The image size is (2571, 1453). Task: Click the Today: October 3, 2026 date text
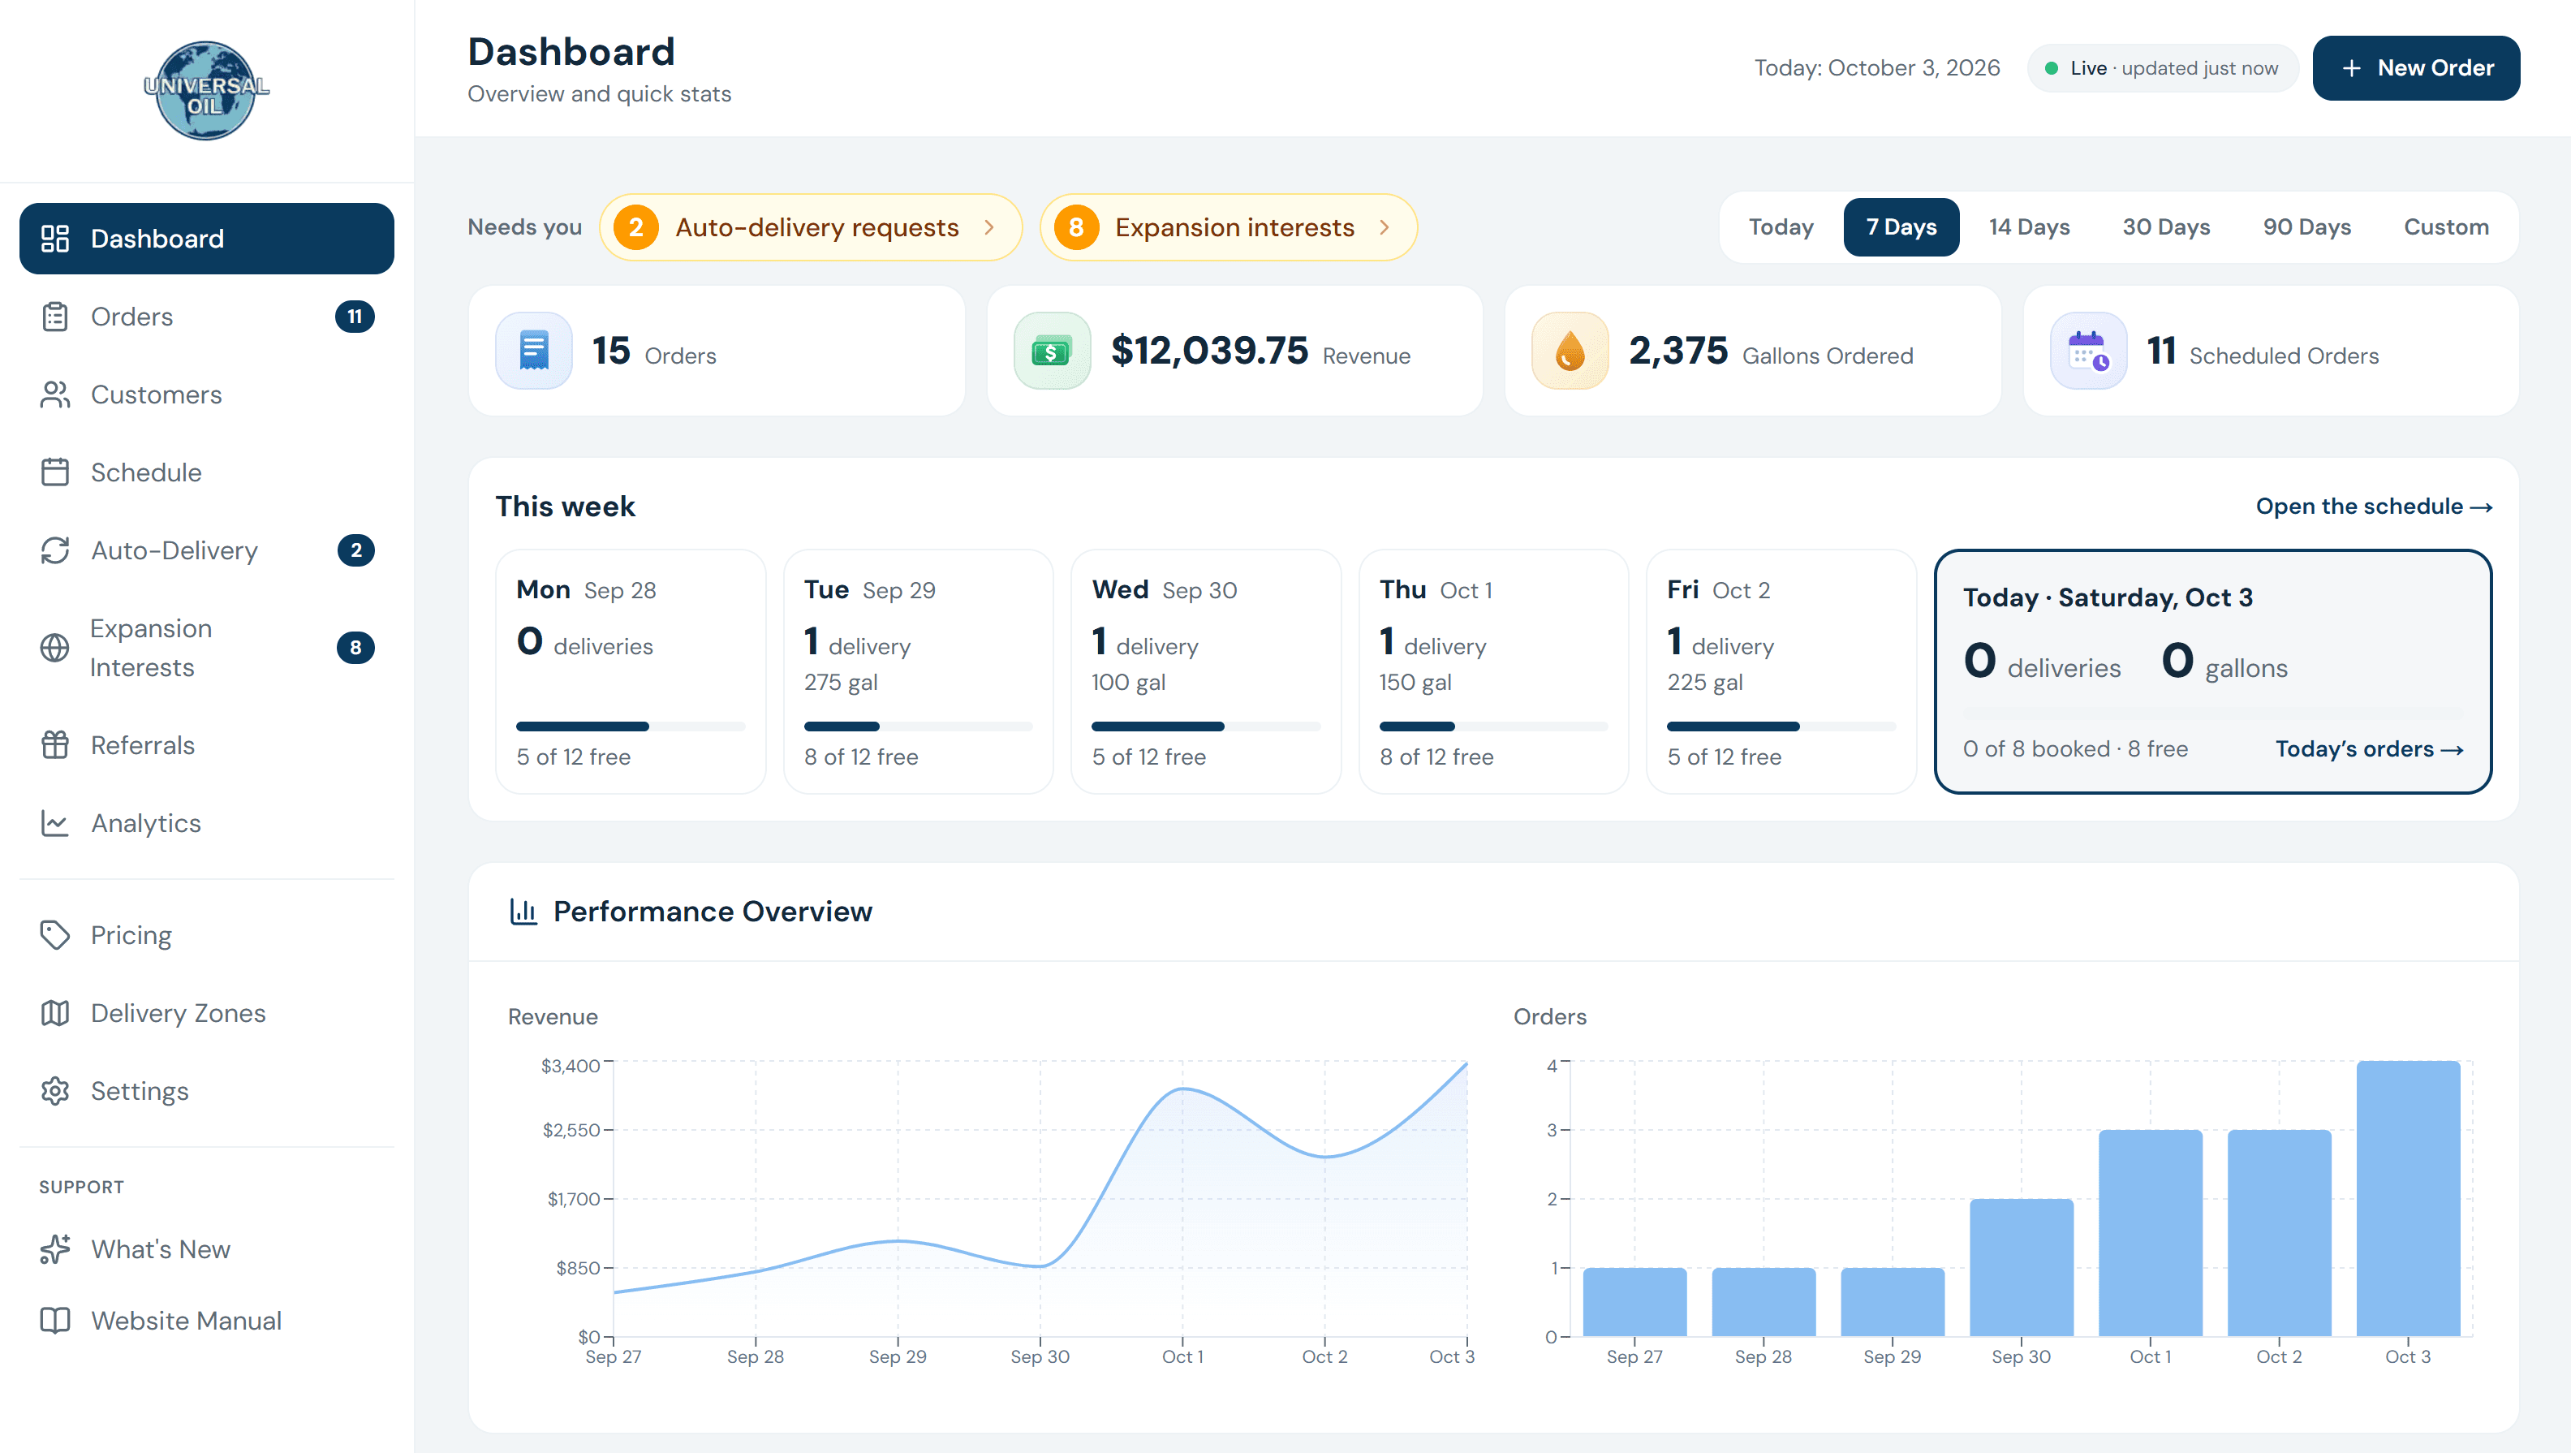coord(1877,68)
